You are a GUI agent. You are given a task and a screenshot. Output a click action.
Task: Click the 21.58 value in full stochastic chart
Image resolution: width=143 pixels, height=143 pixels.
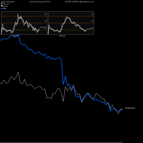(x=89, y=29)
